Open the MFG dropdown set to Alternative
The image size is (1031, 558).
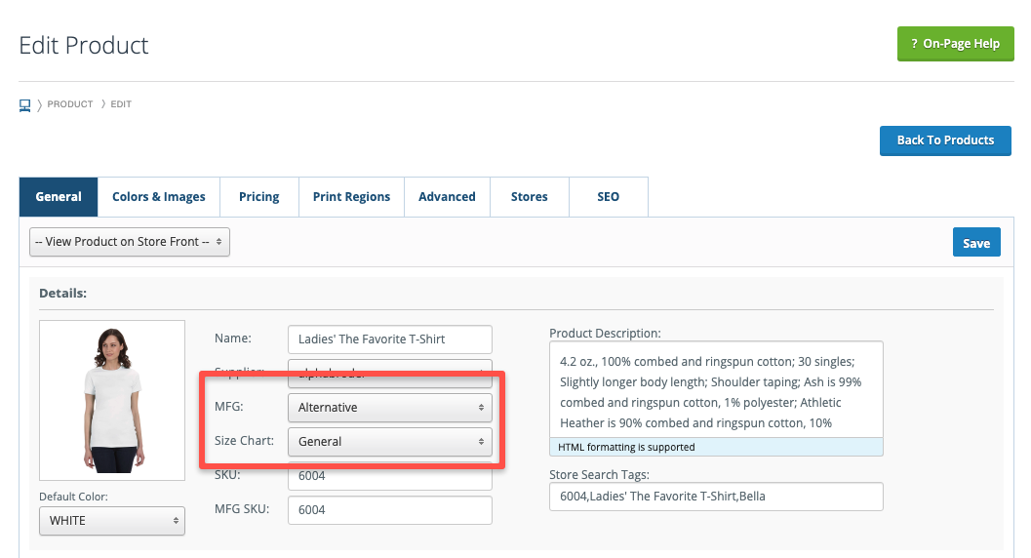click(x=390, y=407)
